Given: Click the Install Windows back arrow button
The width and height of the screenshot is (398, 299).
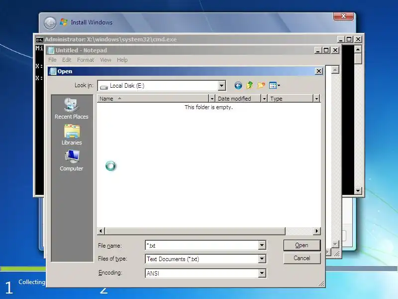Looking at the screenshot, I should [50, 23].
